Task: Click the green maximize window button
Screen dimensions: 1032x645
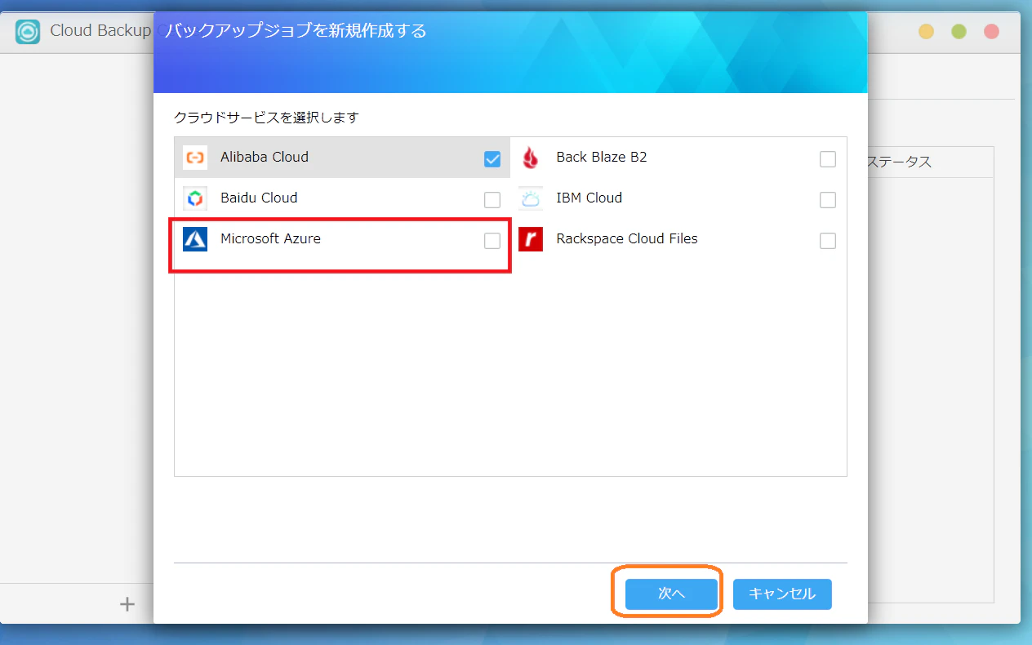Action: click(x=959, y=32)
